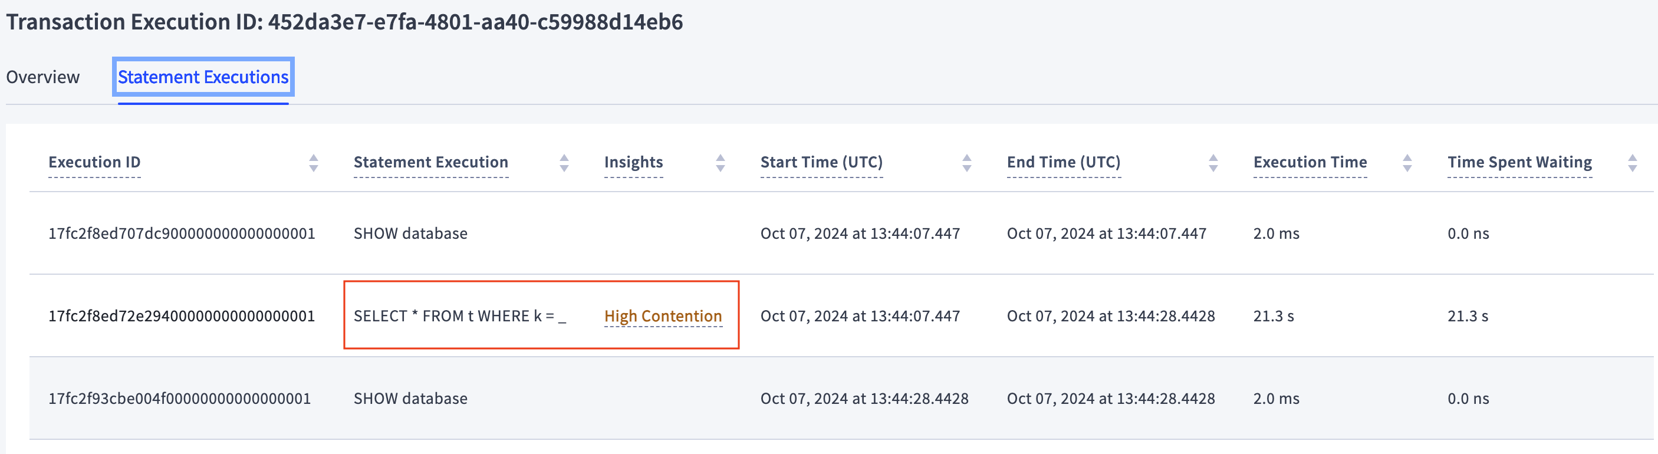Click the Statement Execution header label
Viewport: 1658px width, 454px height.
(430, 162)
